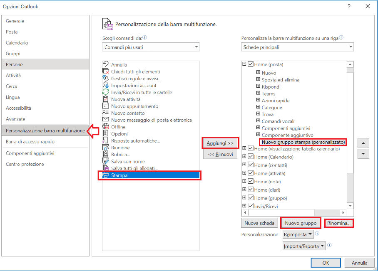Click the Salva tutti gli allegati icon
The height and width of the screenshot is (271, 378).
pyautogui.click(x=106, y=168)
